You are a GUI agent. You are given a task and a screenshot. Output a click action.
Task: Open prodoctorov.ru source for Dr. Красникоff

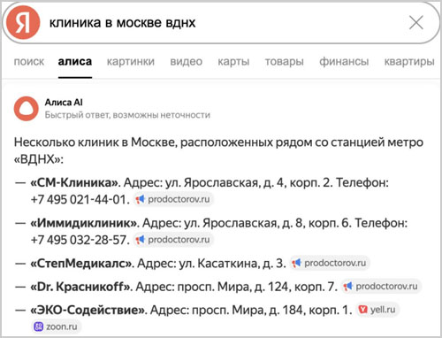[381, 286]
